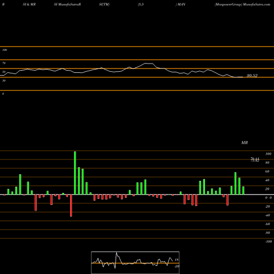Open the mini overview chart thumbnail
The width and height of the screenshot is (274, 274).
click(135, 262)
